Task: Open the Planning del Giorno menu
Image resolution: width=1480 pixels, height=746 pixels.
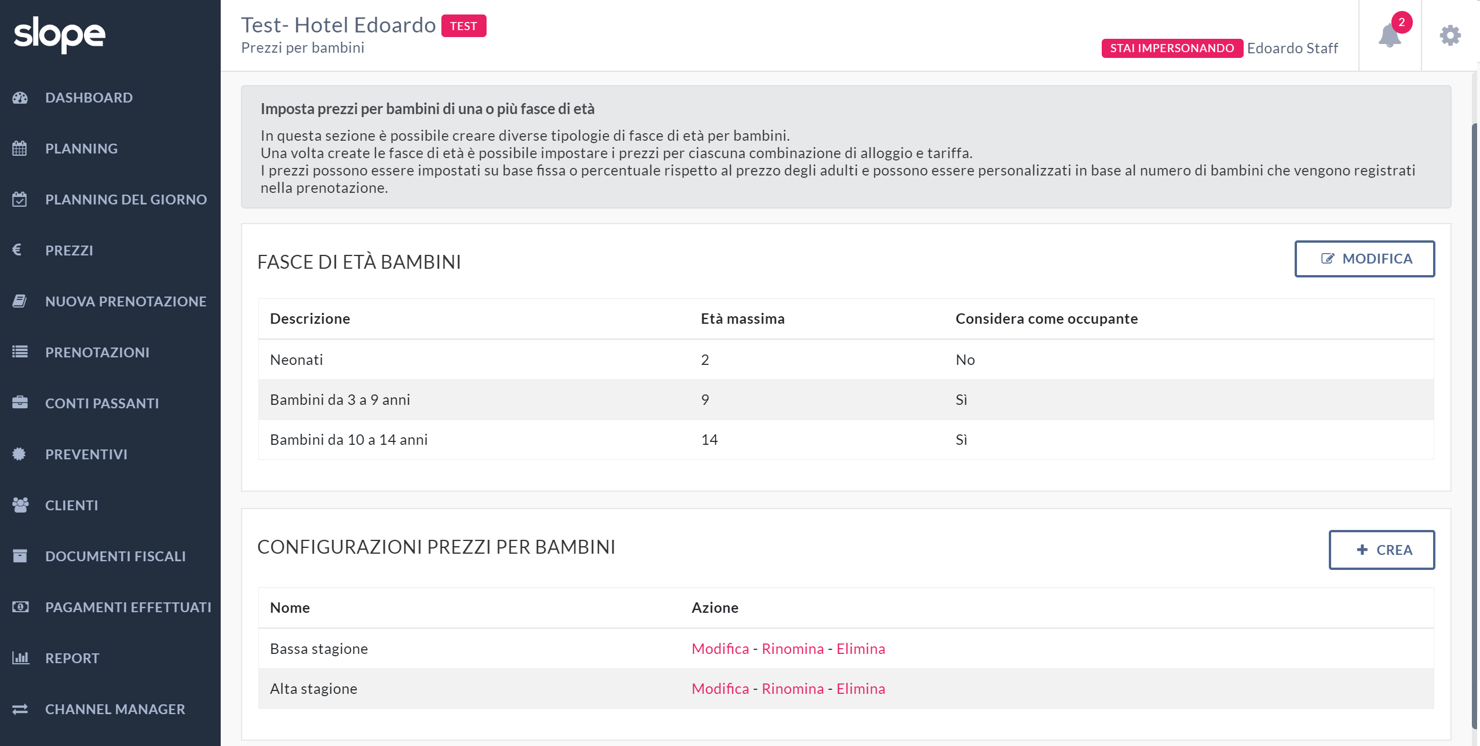Action: [x=126, y=199]
